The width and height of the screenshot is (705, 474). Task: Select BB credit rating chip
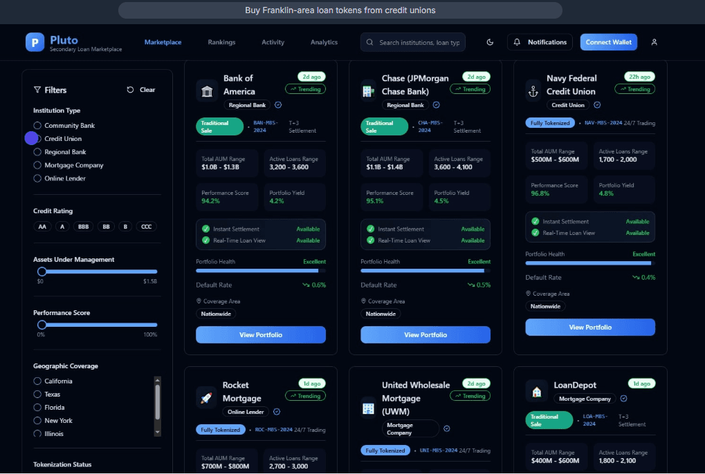pos(106,227)
